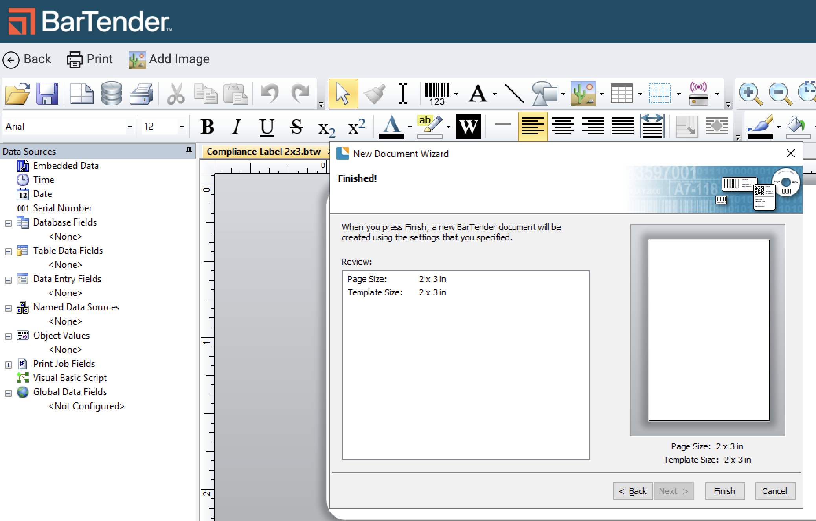The height and width of the screenshot is (521, 816).
Task: Open the font size 12 dropdown
Action: tap(182, 127)
